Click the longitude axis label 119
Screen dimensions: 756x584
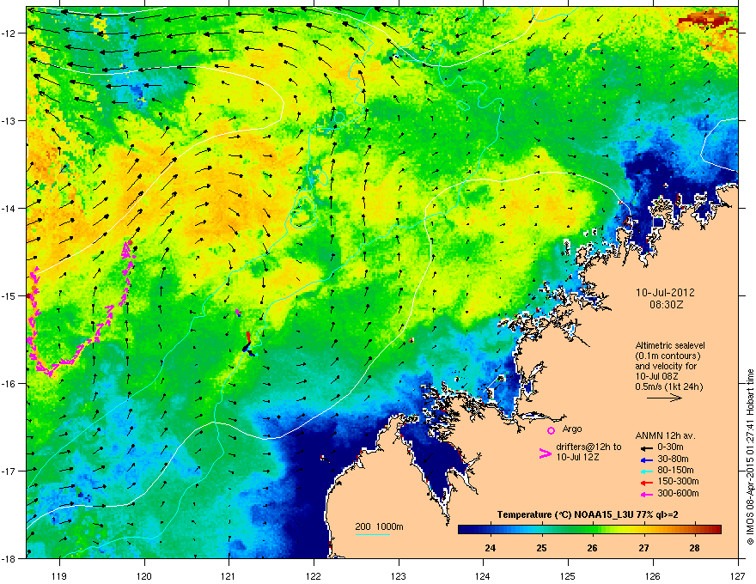coord(59,575)
